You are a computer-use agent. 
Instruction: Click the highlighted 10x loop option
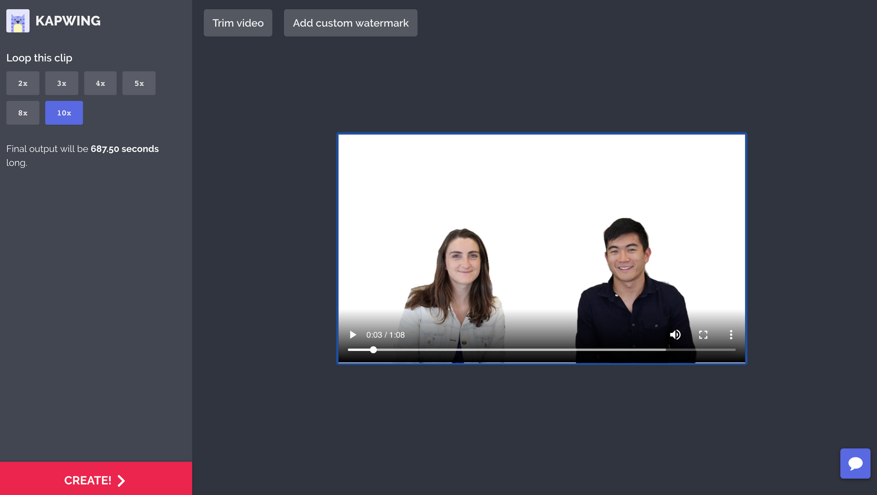(64, 113)
